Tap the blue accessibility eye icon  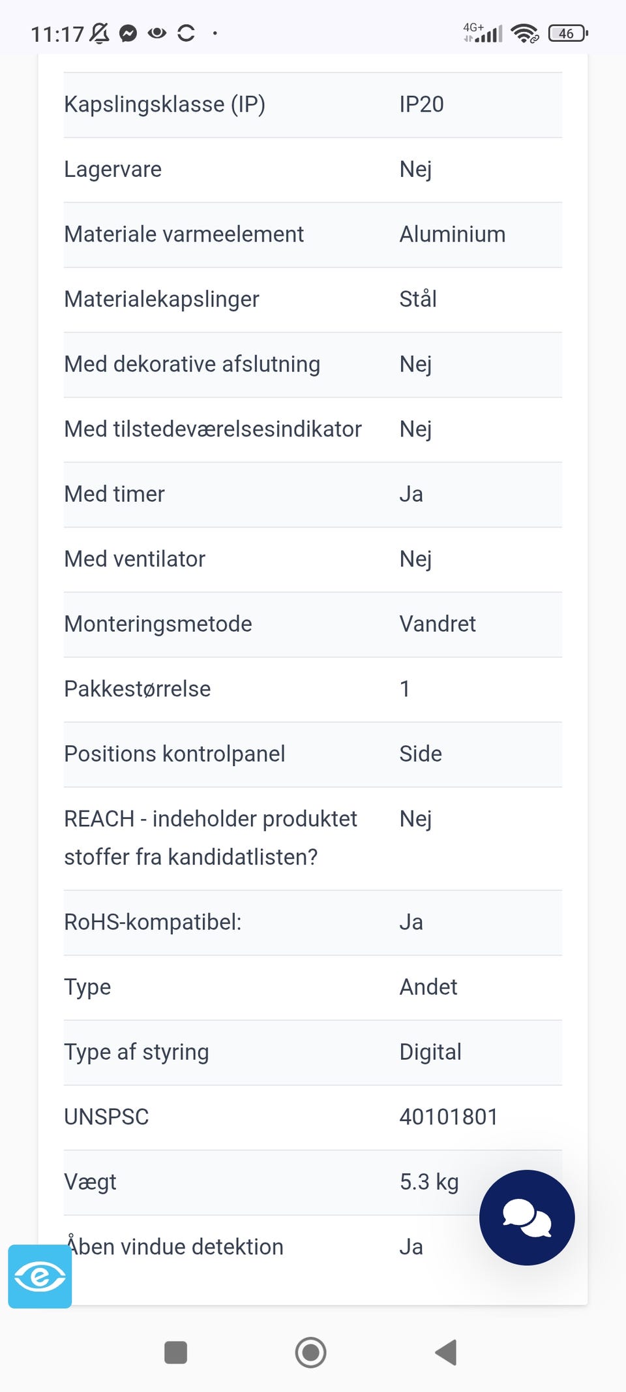pyautogui.click(x=40, y=1276)
